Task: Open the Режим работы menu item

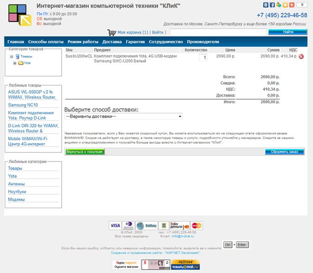Action: (x=83, y=42)
